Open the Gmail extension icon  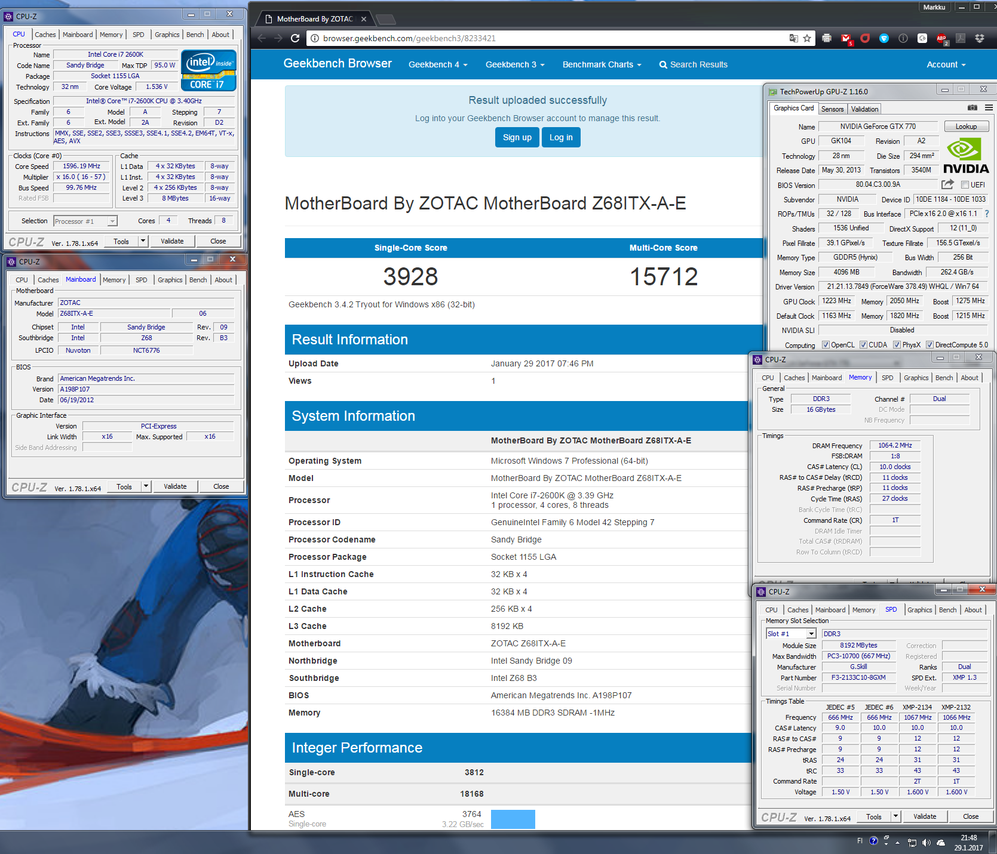click(846, 39)
